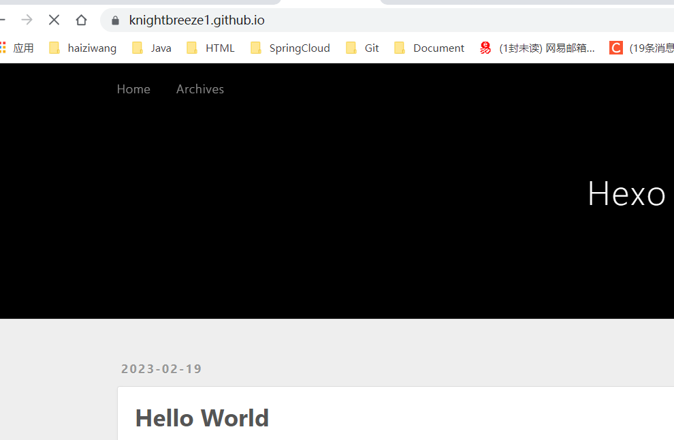Viewport: 674px width, 440px height.
Task: Open the Hello World post title
Action: [202, 418]
